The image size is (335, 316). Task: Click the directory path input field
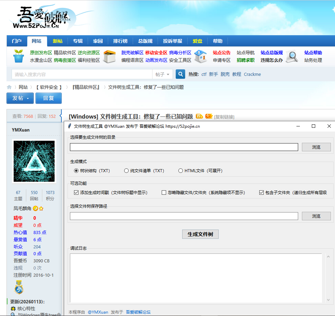pos(184,147)
